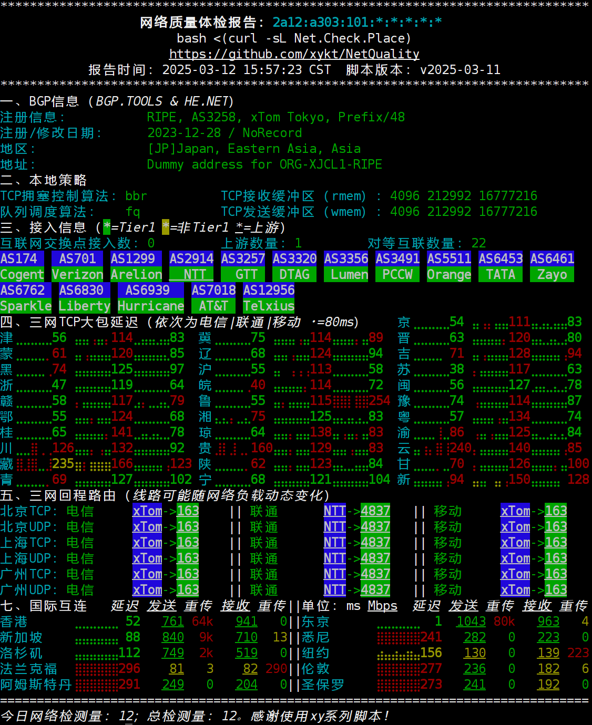Click the 4837 link for 上海UDP 联通
This screenshot has width=592, height=725.
pyautogui.click(x=375, y=558)
